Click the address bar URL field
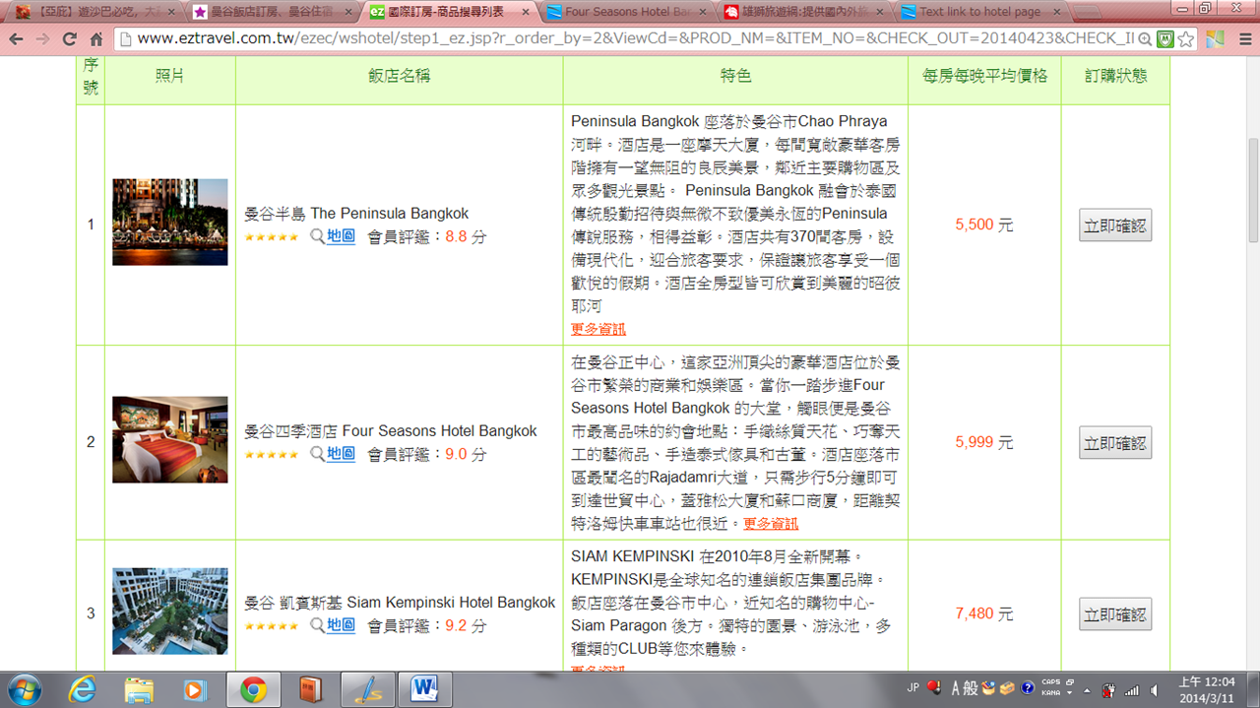Screen dimensions: 1260x708 (625, 39)
